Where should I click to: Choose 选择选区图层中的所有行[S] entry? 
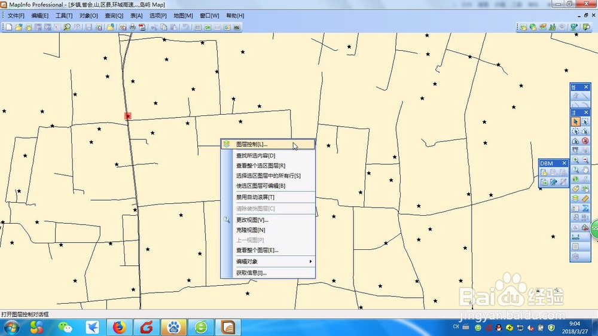(x=268, y=176)
